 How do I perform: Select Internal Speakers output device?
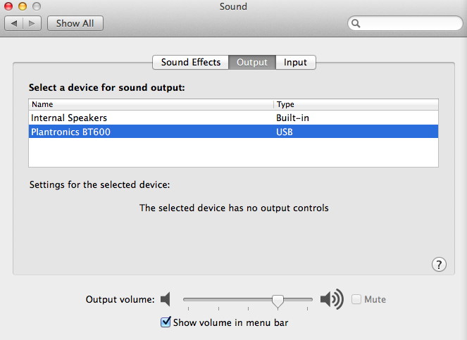pos(233,118)
